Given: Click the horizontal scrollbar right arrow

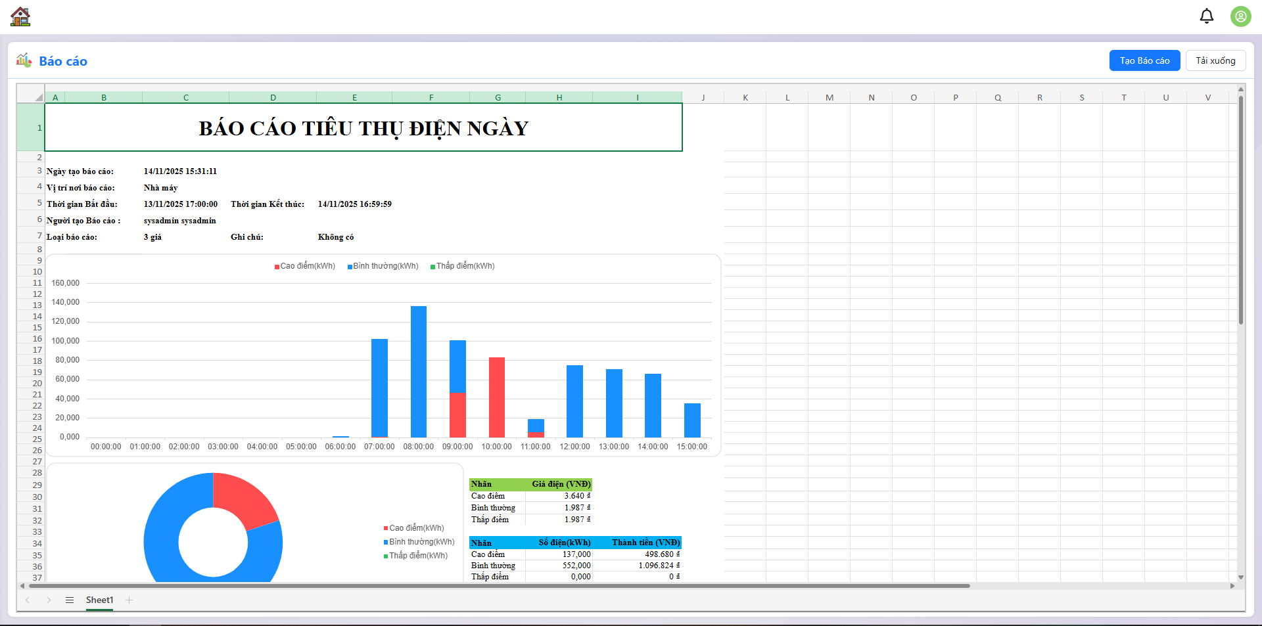Looking at the screenshot, I should (1232, 586).
